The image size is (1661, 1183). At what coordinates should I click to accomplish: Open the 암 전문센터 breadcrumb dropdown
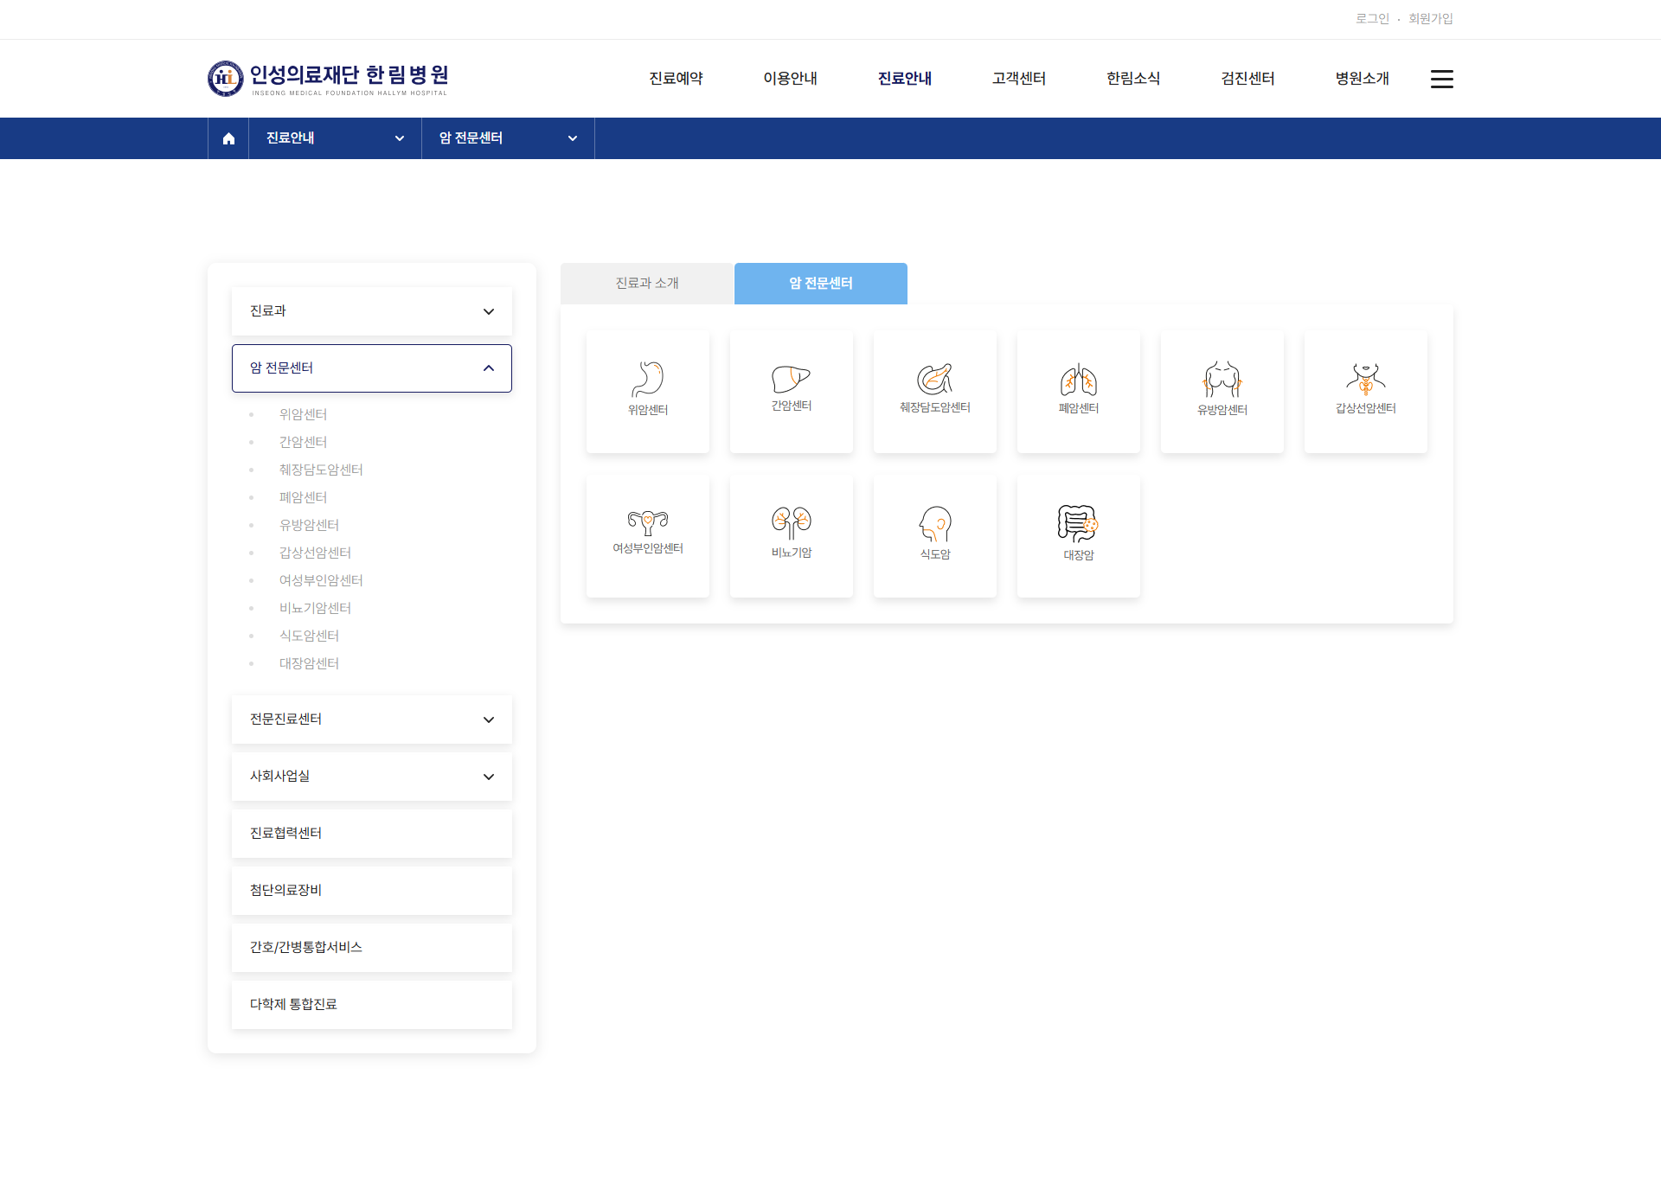point(508,138)
